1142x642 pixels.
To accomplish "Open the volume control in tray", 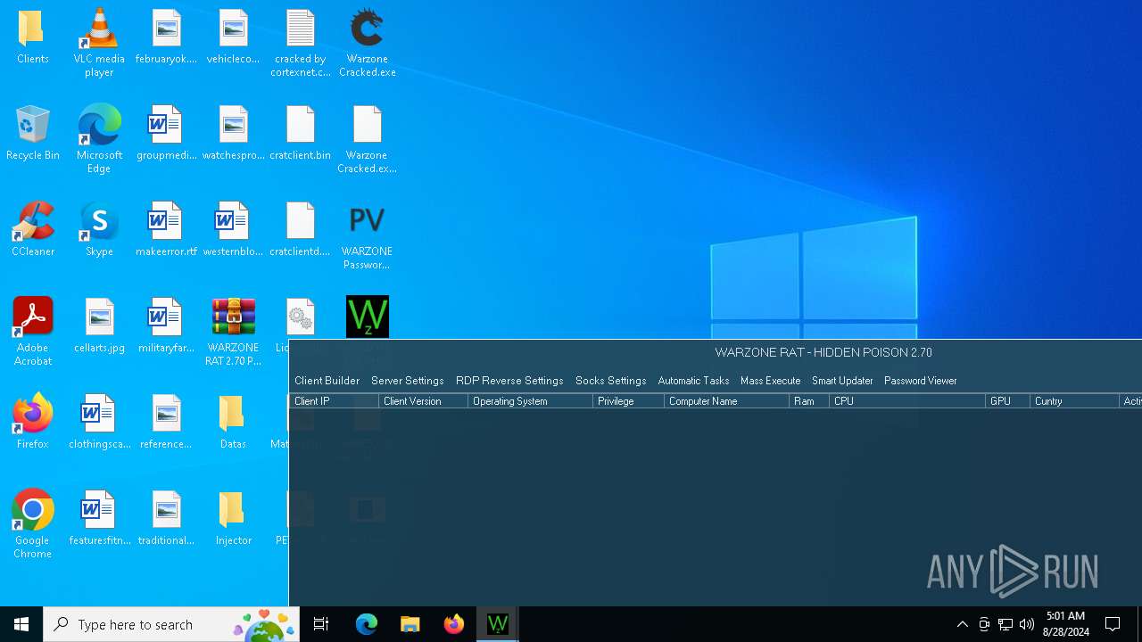I will [x=1026, y=624].
